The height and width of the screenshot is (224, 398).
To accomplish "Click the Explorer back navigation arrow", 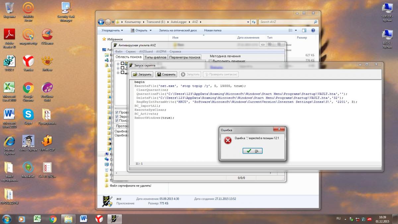I will click(101, 22).
